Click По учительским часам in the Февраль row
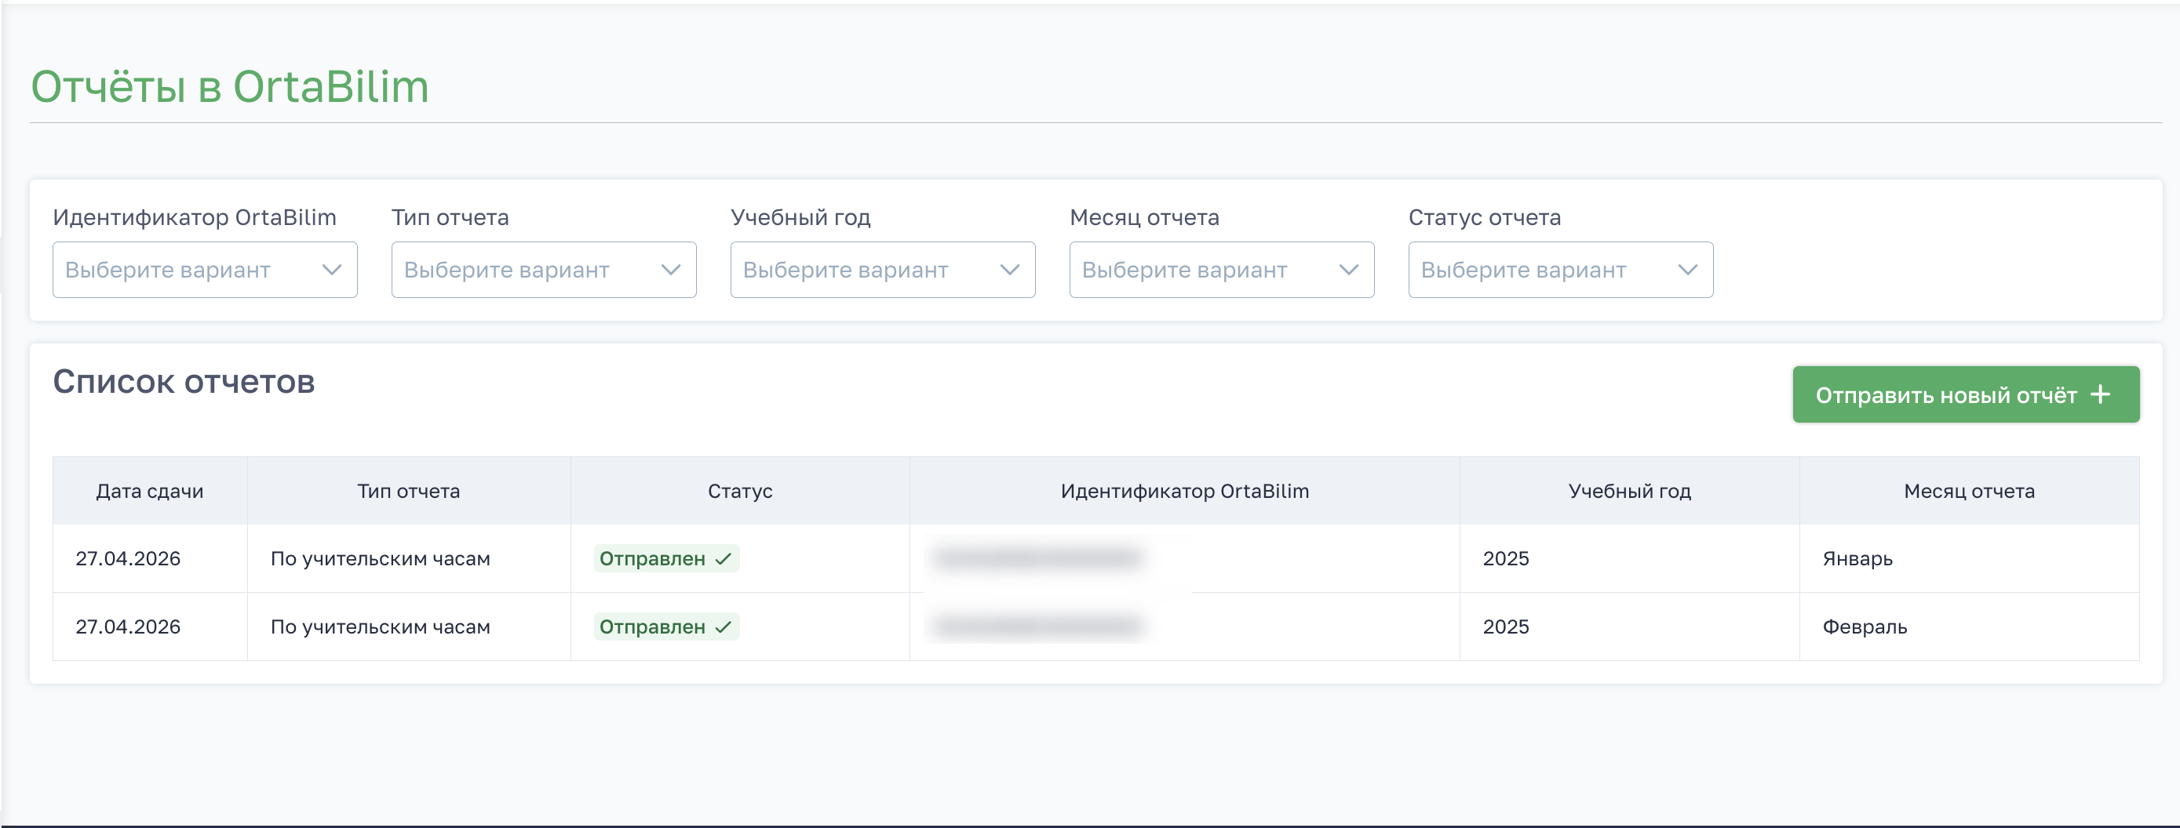The width and height of the screenshot is (2180, 828). 381,627
